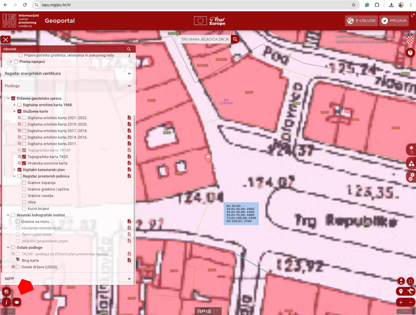
Task: Click the red map location marker
Action: click(208, 158)
